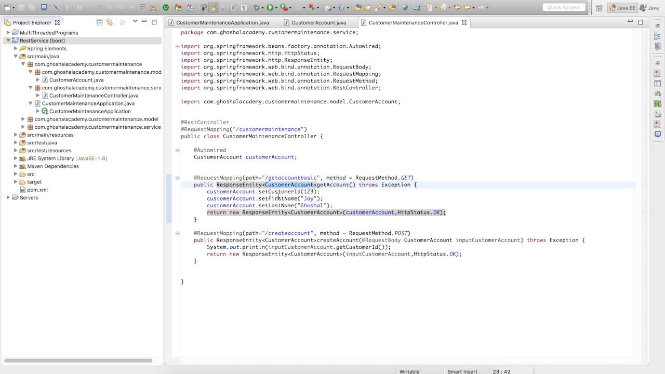
Task: Click the Project Explorer horizontal scrollbar
Action: coord(78,360)
